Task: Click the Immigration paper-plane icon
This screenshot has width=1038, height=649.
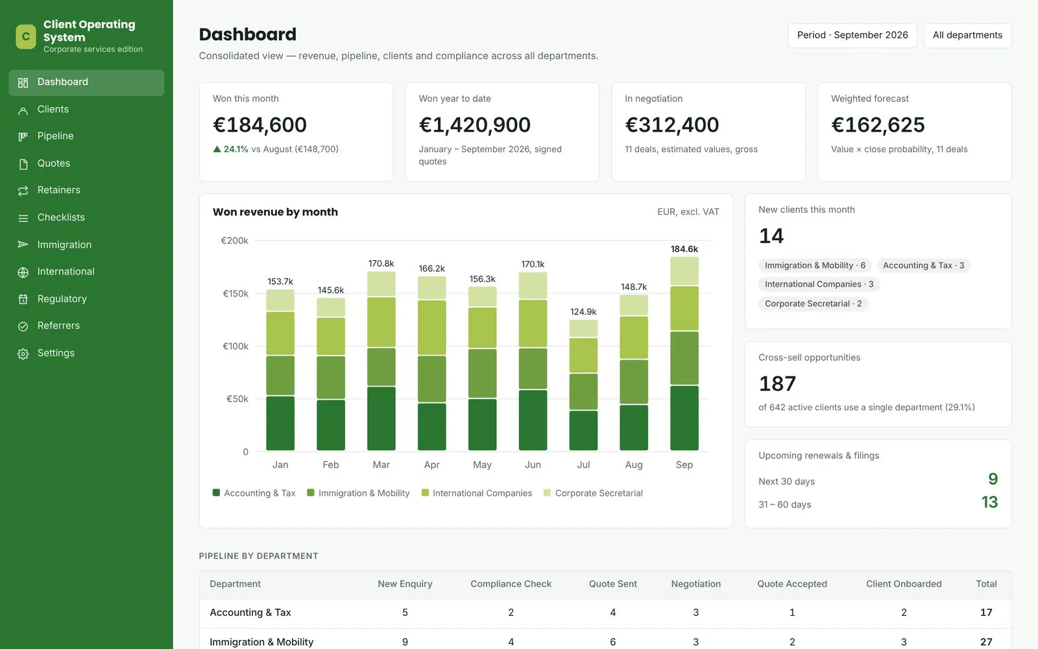Action: coord(23,245)
